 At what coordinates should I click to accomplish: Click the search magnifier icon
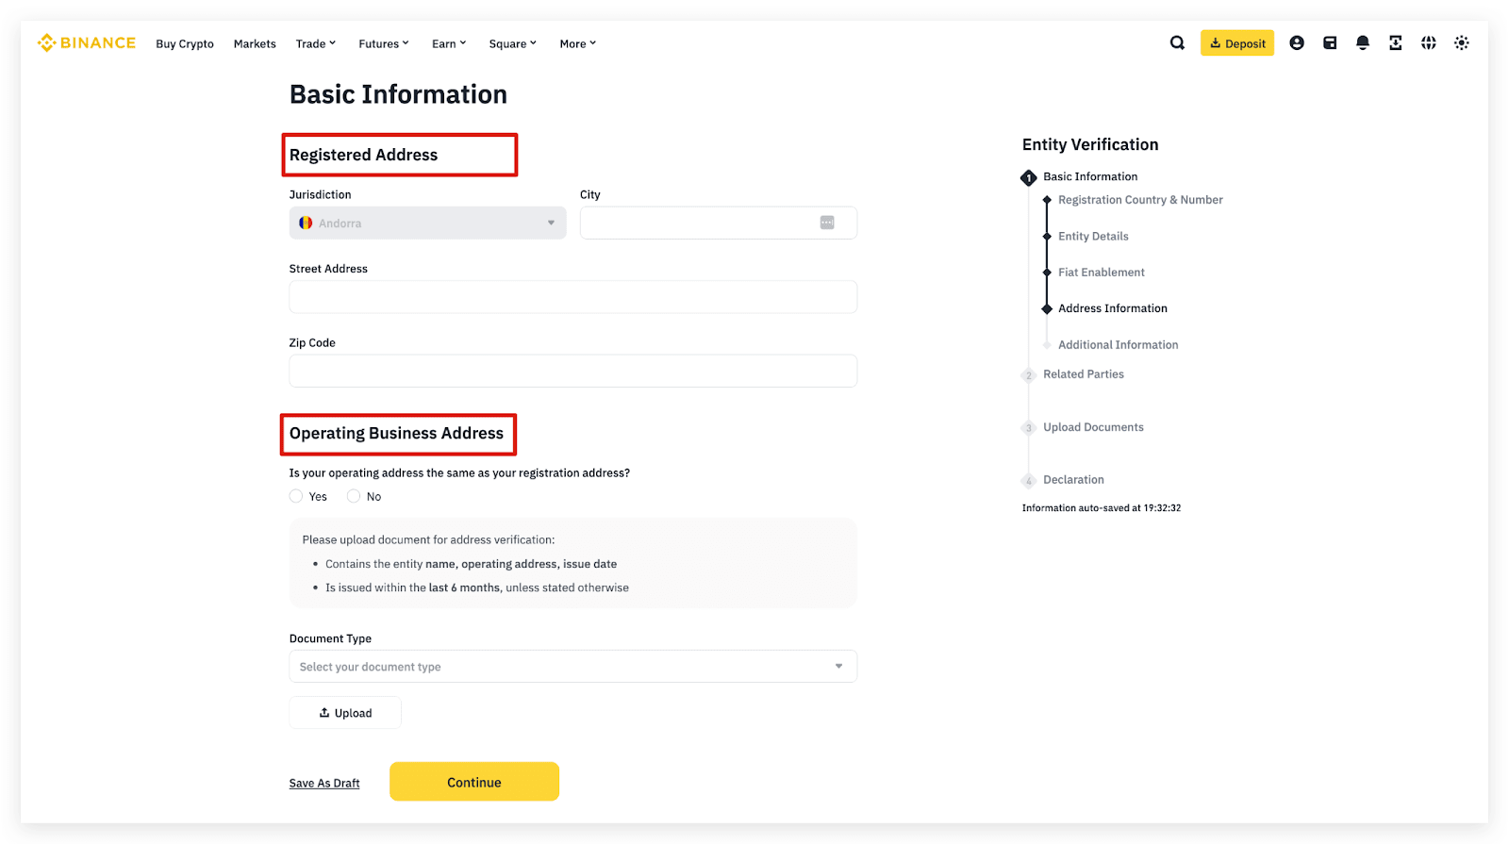click(1177, 42)
